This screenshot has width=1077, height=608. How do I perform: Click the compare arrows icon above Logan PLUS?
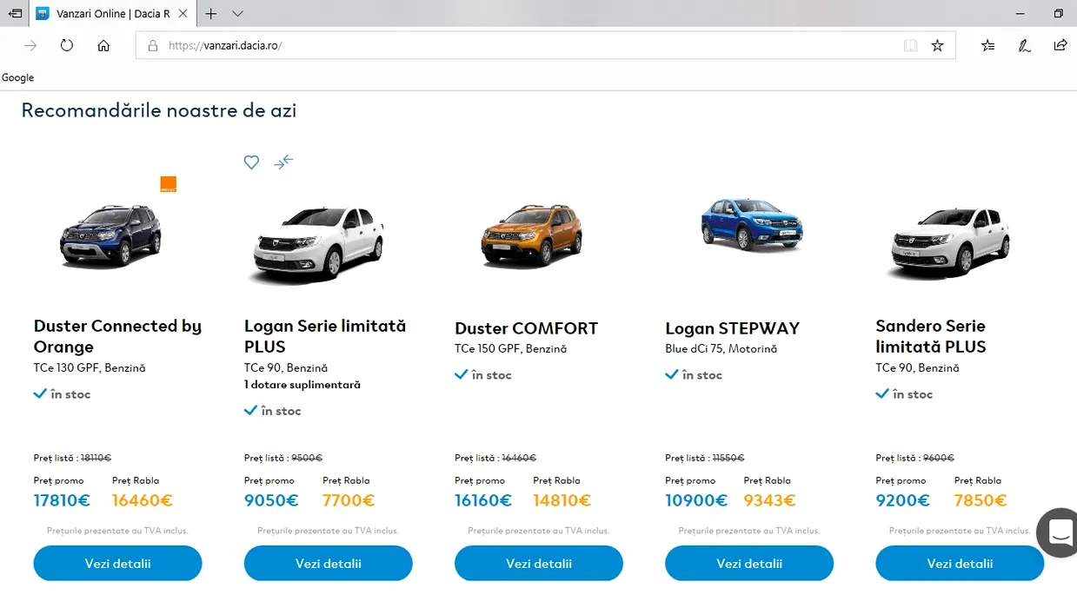(283, 162)
